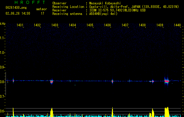Select the Ogata-vill. Akita-Pref. JAPAN location text
Image resolution: width=184 pixels, height=117 pixels.
tap(134, 7)
